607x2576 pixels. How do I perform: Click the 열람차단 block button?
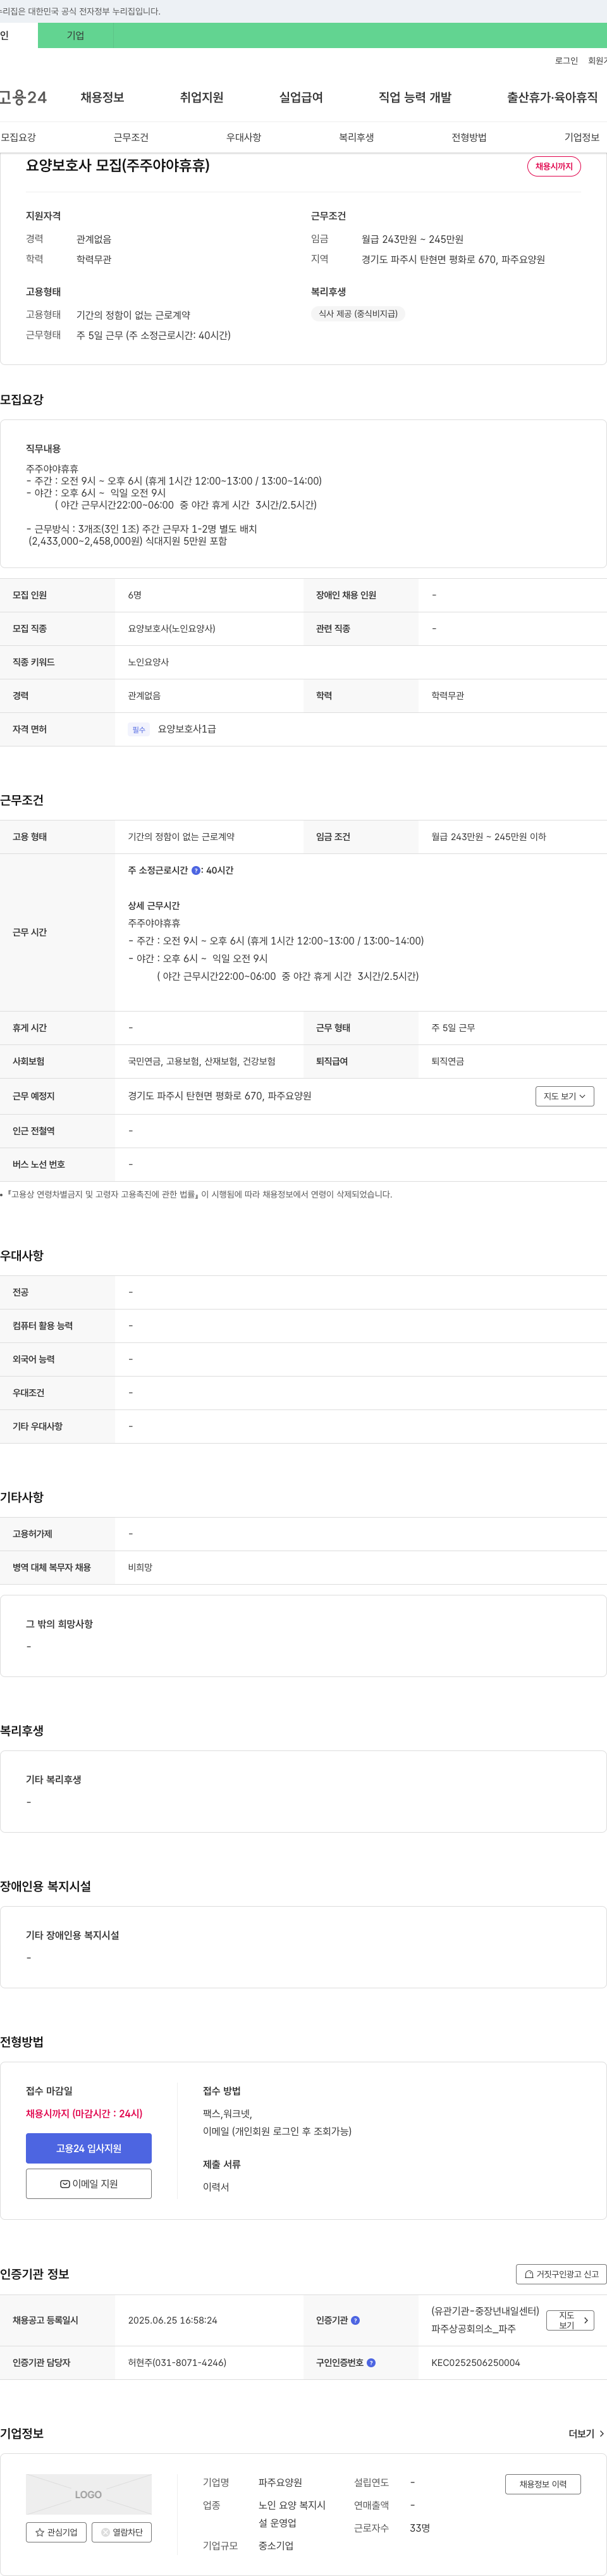121,2532
